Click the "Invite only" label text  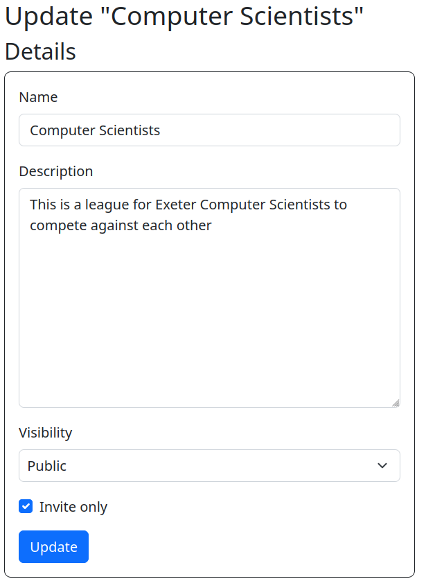pyautogui.click(x=73, y=507)
